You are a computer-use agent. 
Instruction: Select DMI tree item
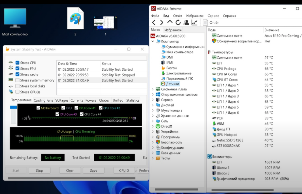tap(167, 57)
